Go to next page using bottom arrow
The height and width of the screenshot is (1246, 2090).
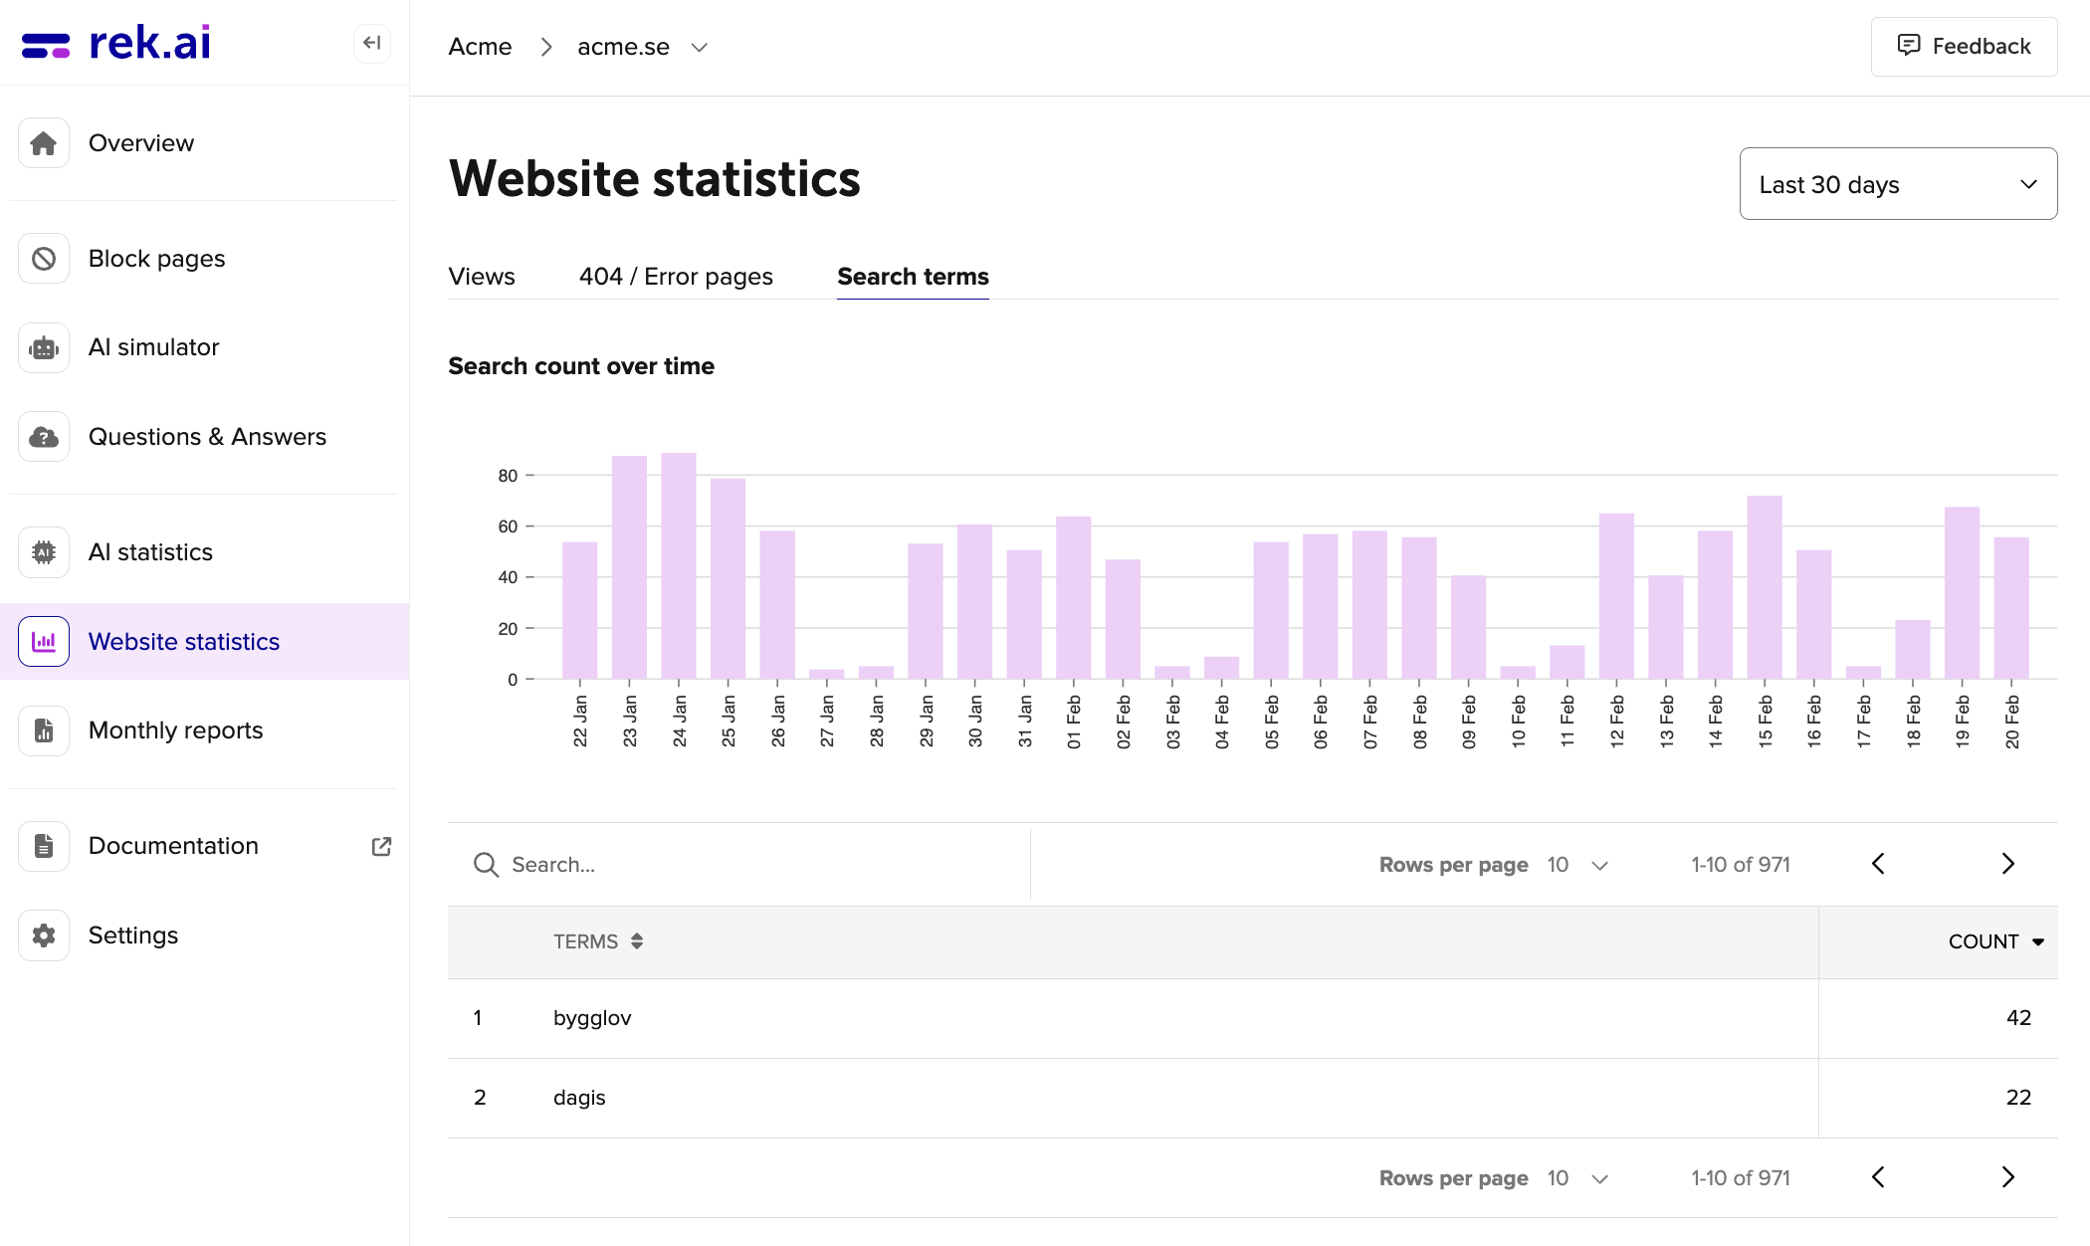pos(2007,1177)
